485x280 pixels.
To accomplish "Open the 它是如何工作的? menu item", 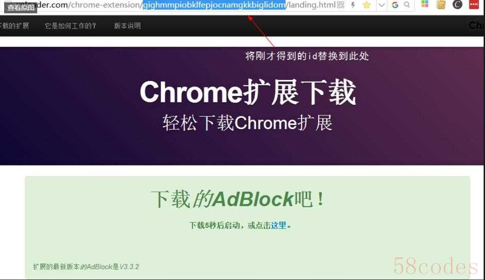I will 70,26.
